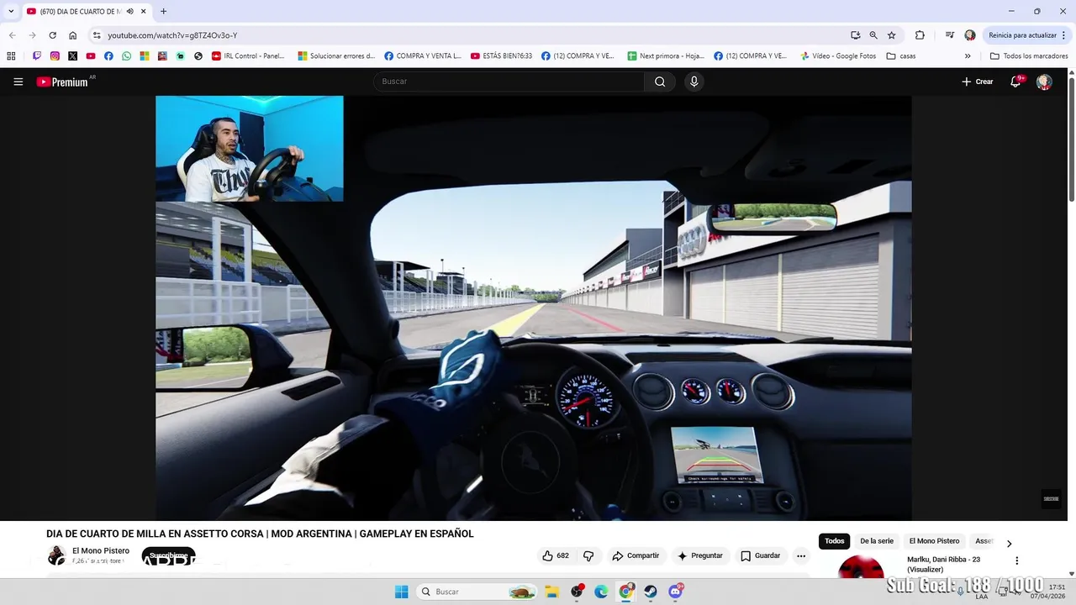The height and width of the screenshot is (605, 1076).
Task: Click the video player to pause
Action: pos(533,308)
